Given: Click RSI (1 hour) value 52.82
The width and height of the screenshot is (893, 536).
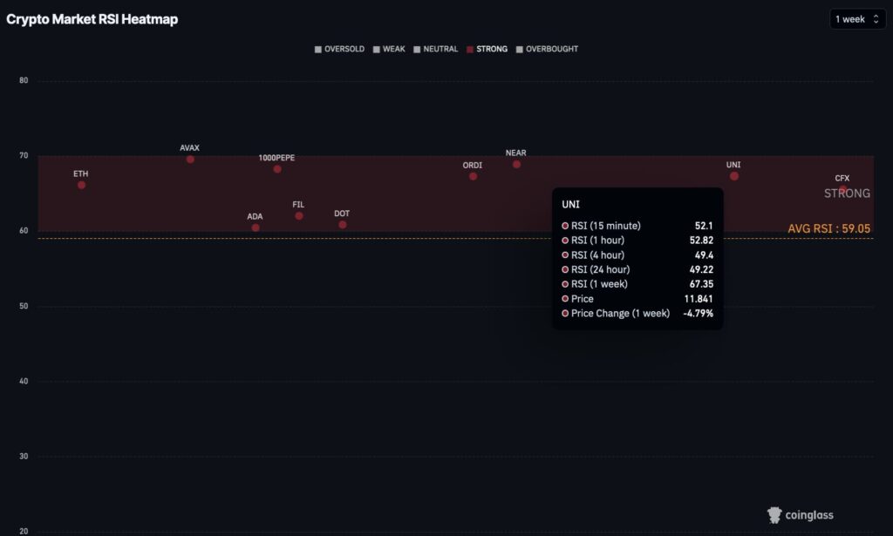Looking at the screenshot, I should [x=701, y=241].
